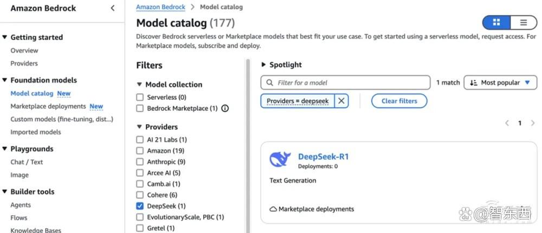
Task: Click Model catalog (177) heading
Action: tap(185, 23)
